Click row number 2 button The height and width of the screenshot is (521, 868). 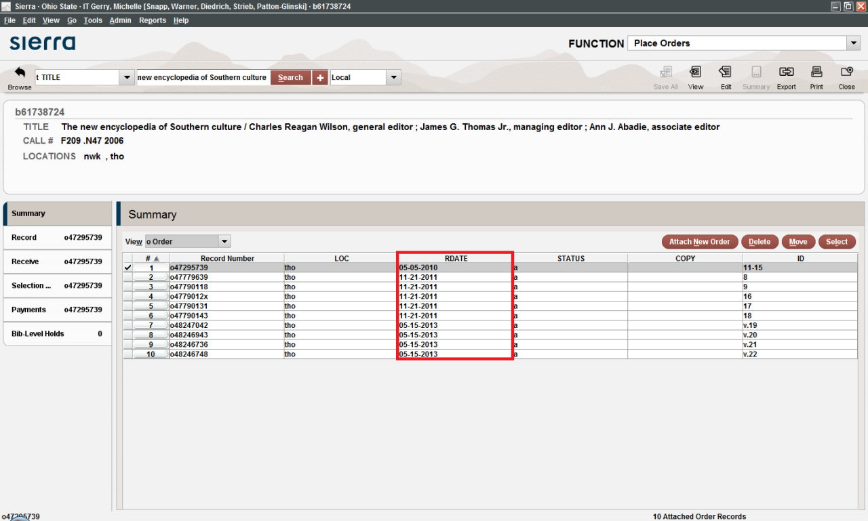point(151,277)
